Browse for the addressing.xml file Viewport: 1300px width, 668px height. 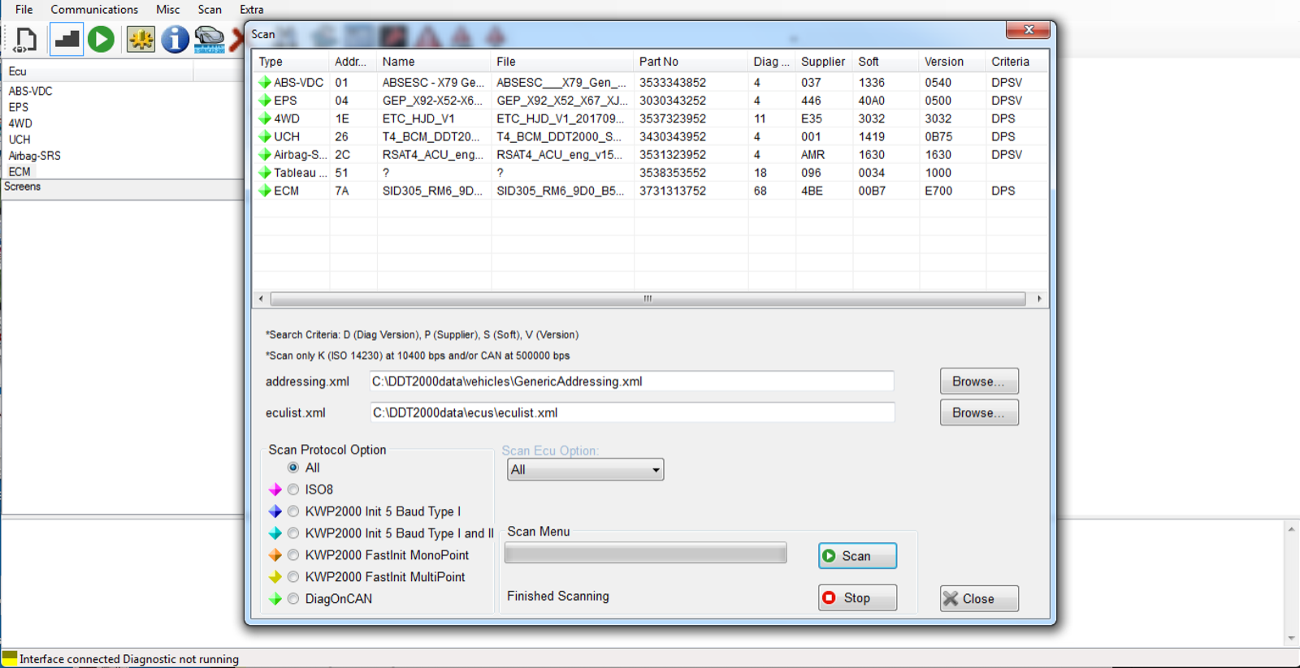pos(979,381)
